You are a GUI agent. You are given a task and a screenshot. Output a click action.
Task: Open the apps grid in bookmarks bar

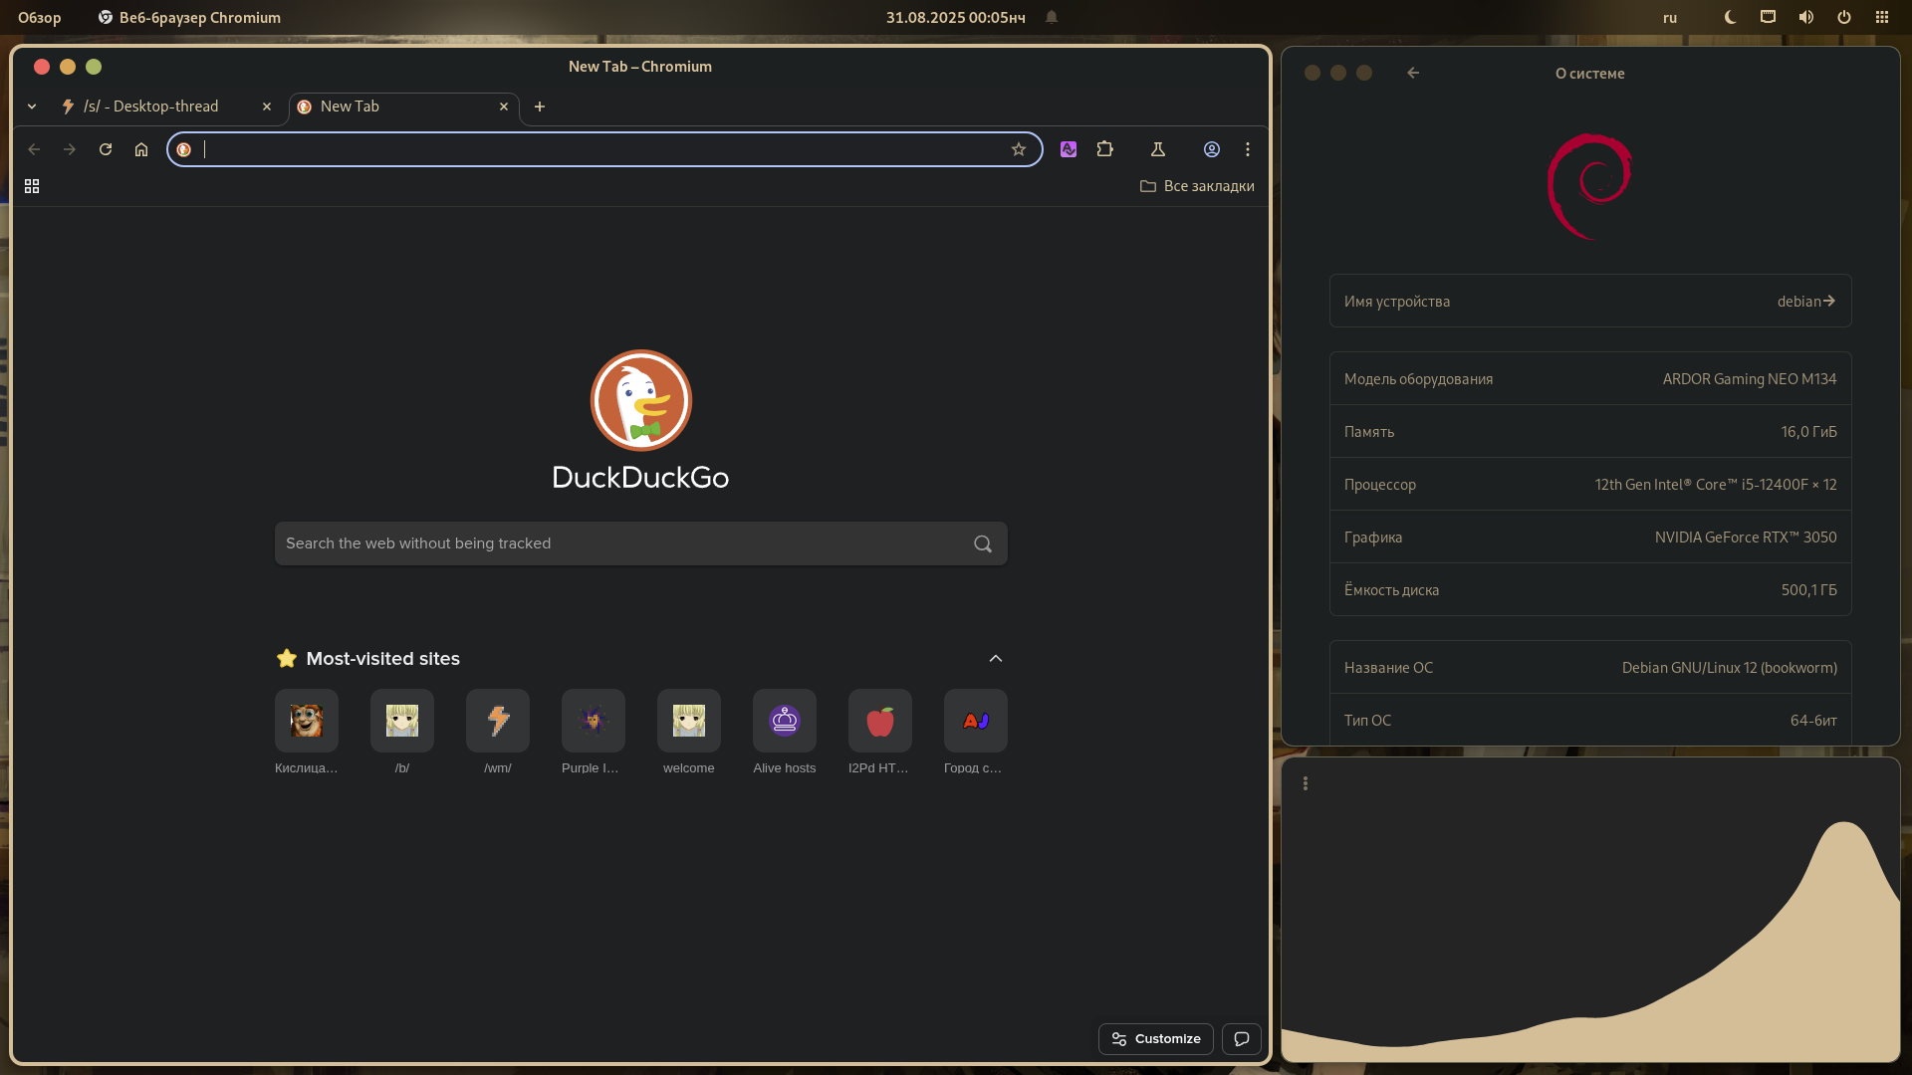32,186
